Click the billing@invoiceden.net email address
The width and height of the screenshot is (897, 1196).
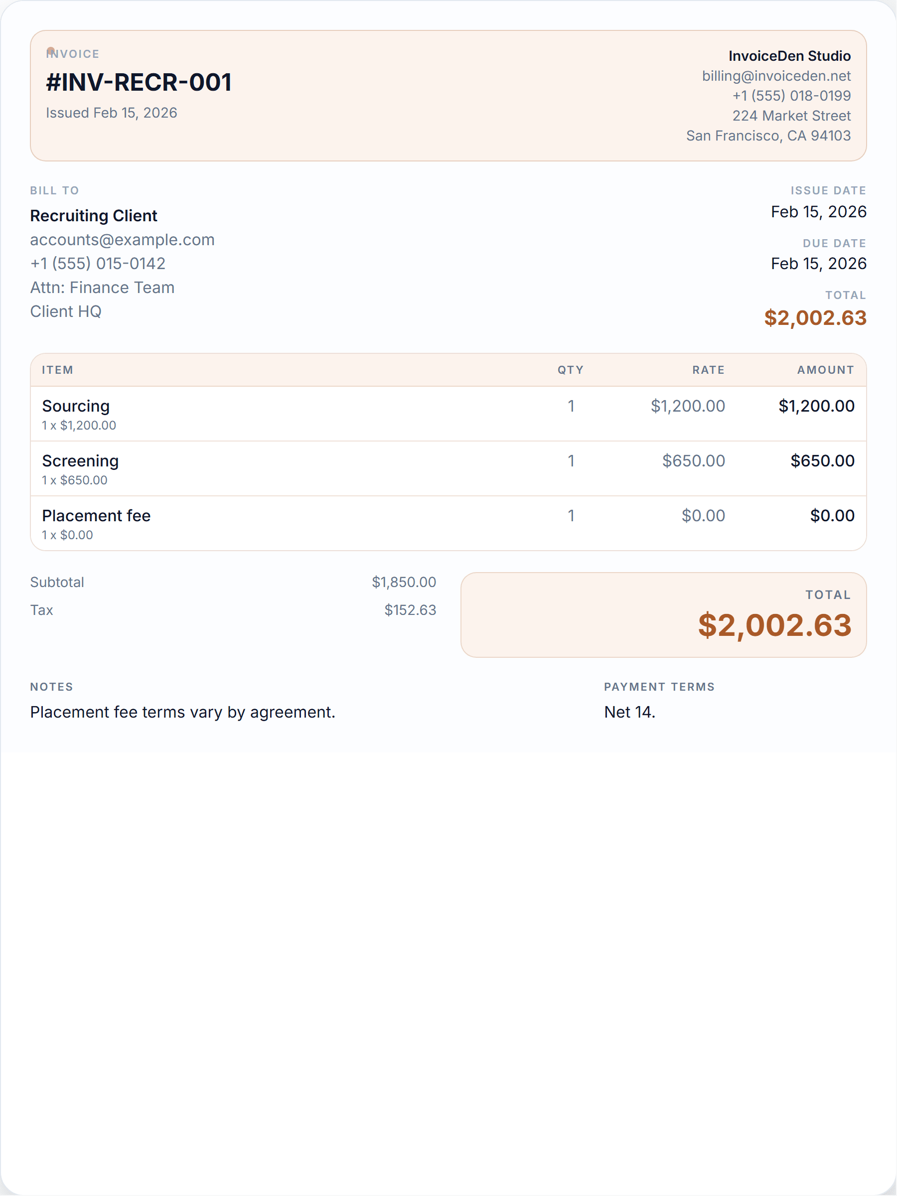coord(776,76)
